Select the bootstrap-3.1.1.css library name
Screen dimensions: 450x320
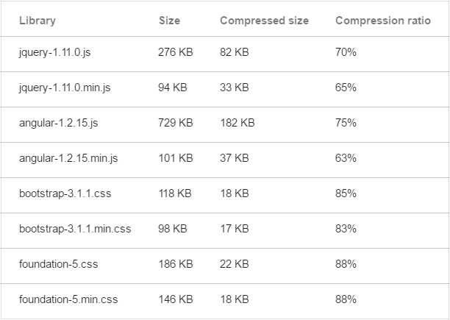click(64, 193)
